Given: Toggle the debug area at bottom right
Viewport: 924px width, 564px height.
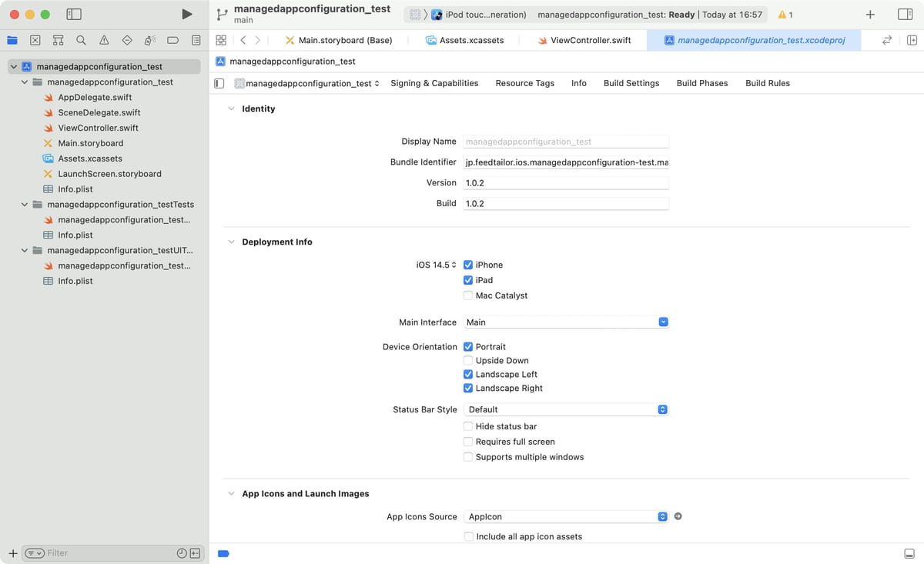Looking at the screenshot, I should (x=909, y=553).
